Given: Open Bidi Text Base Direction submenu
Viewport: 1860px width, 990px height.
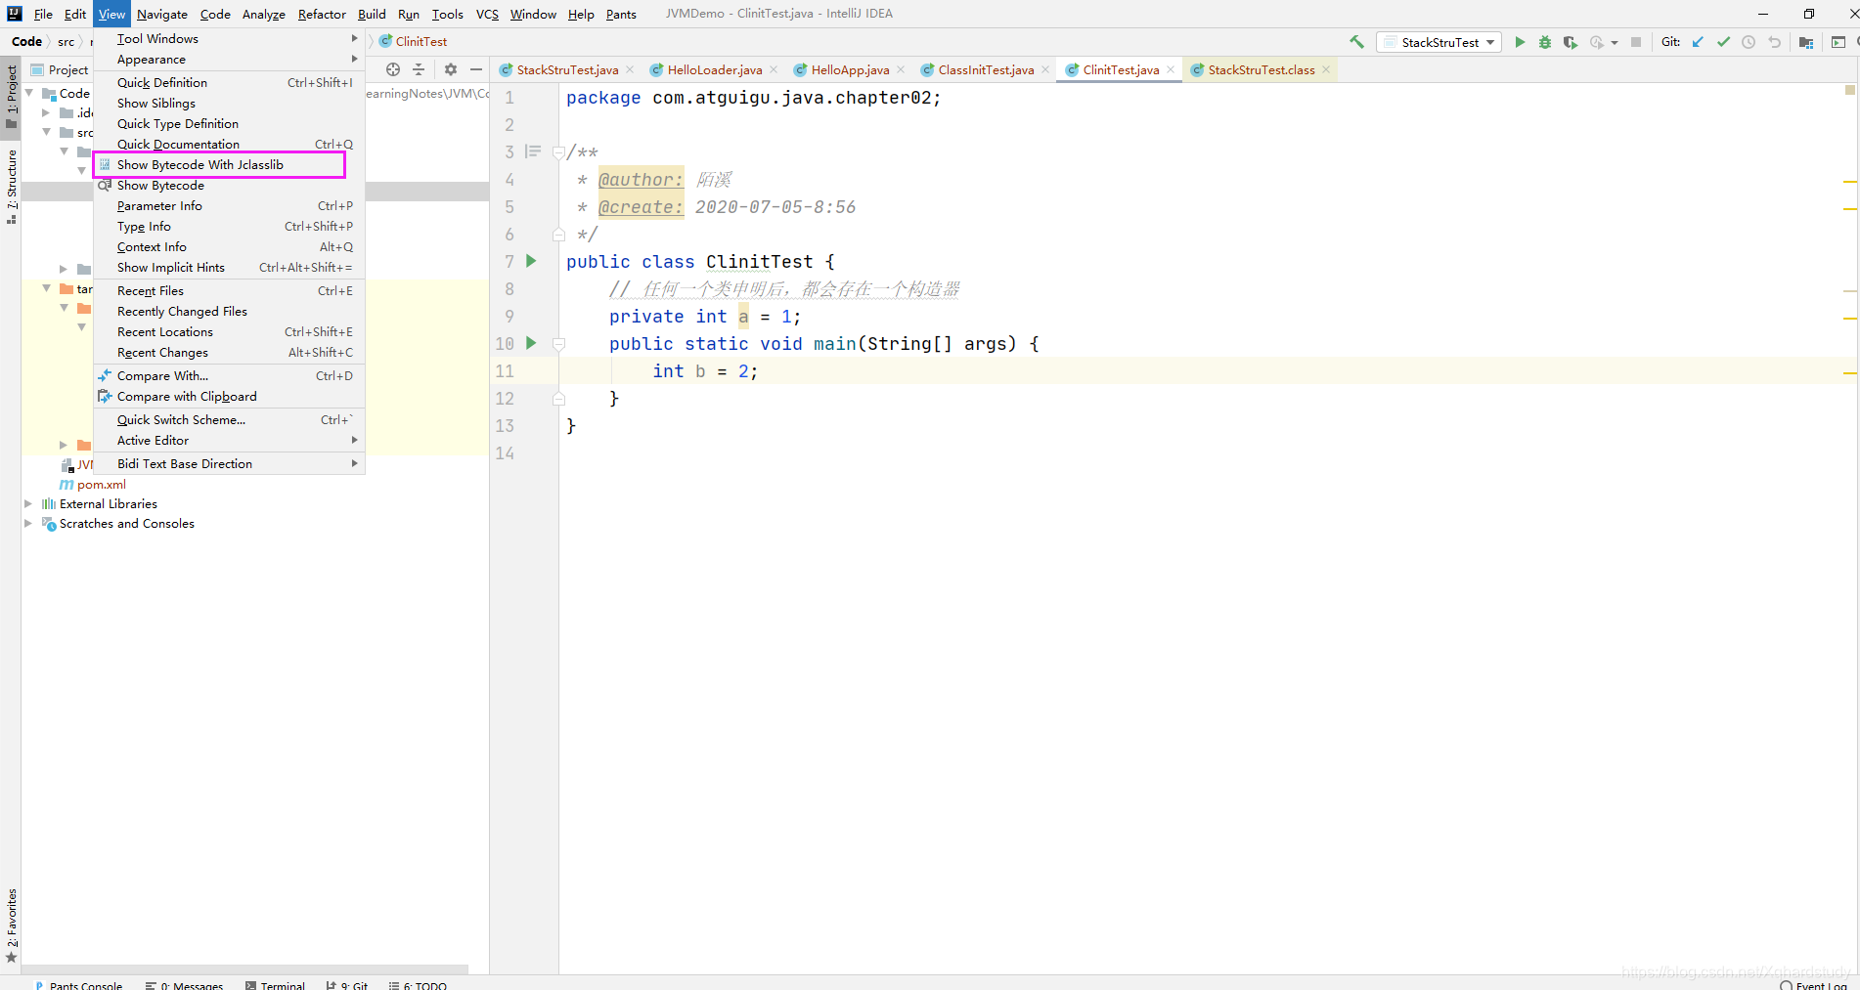Looking at the screenshot, I should pyautogui.click(x=229, y=464).
